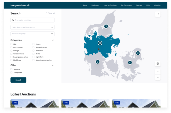
Task: Tick the Terraced house checkbox
Action: [11, 54]
